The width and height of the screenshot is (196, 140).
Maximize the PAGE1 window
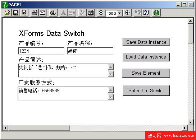[184, 5]
